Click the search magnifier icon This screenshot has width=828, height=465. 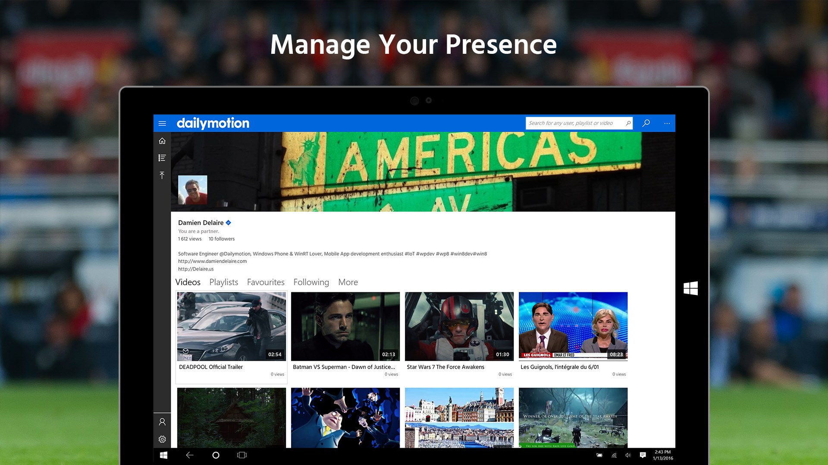coord(646,123)
